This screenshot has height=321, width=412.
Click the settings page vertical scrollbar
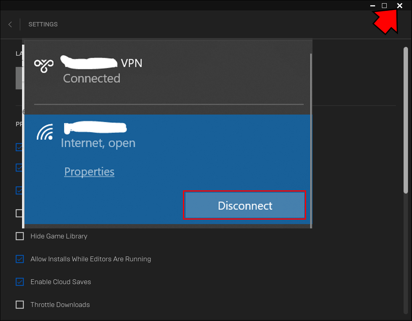click(x=406, y=120)
